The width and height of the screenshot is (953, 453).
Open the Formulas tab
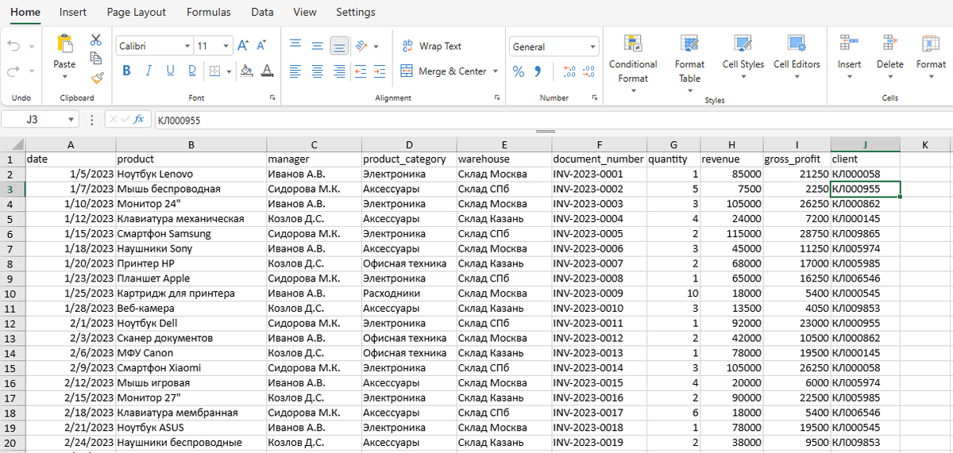click(209, 12)
